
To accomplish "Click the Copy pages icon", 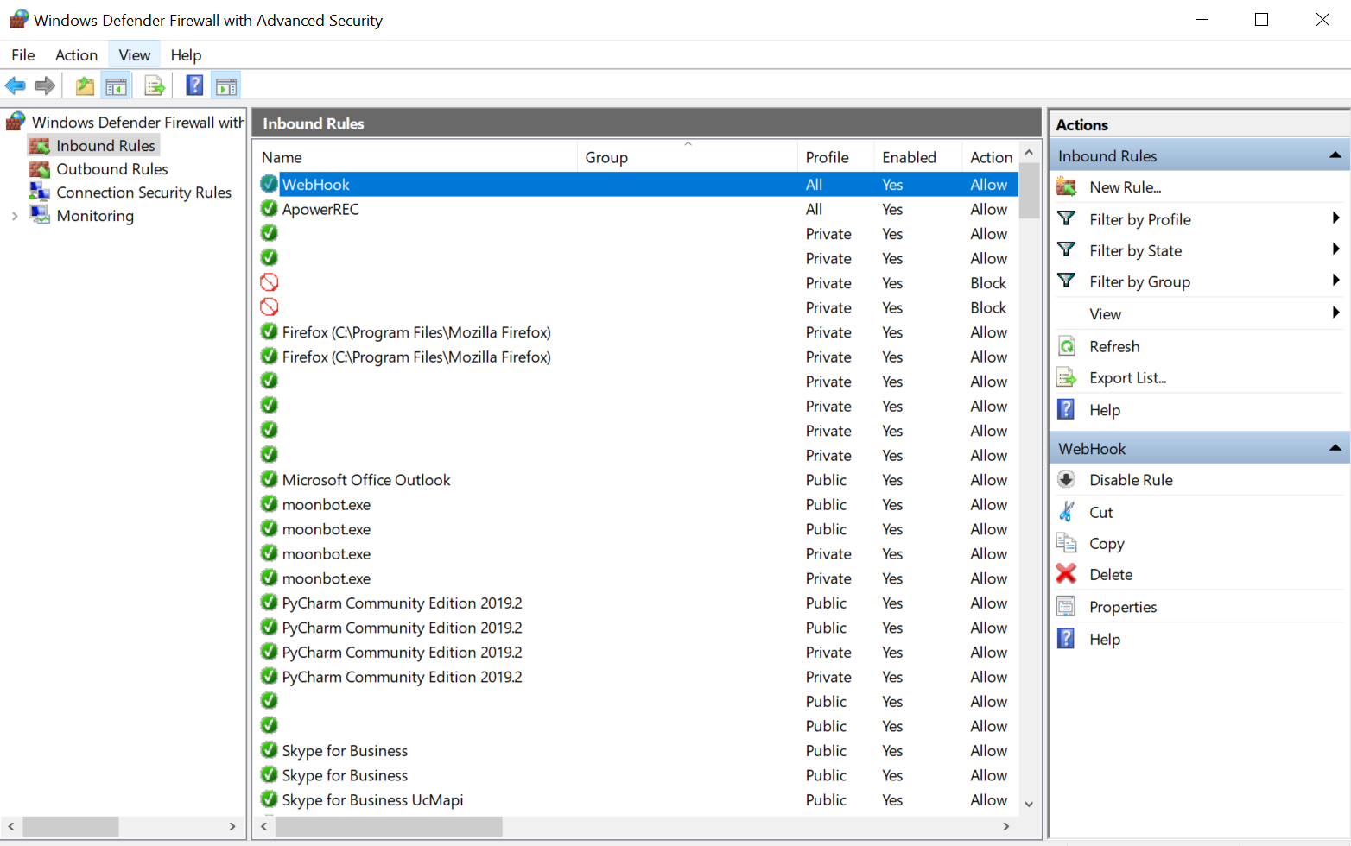I will point(1067,543).
